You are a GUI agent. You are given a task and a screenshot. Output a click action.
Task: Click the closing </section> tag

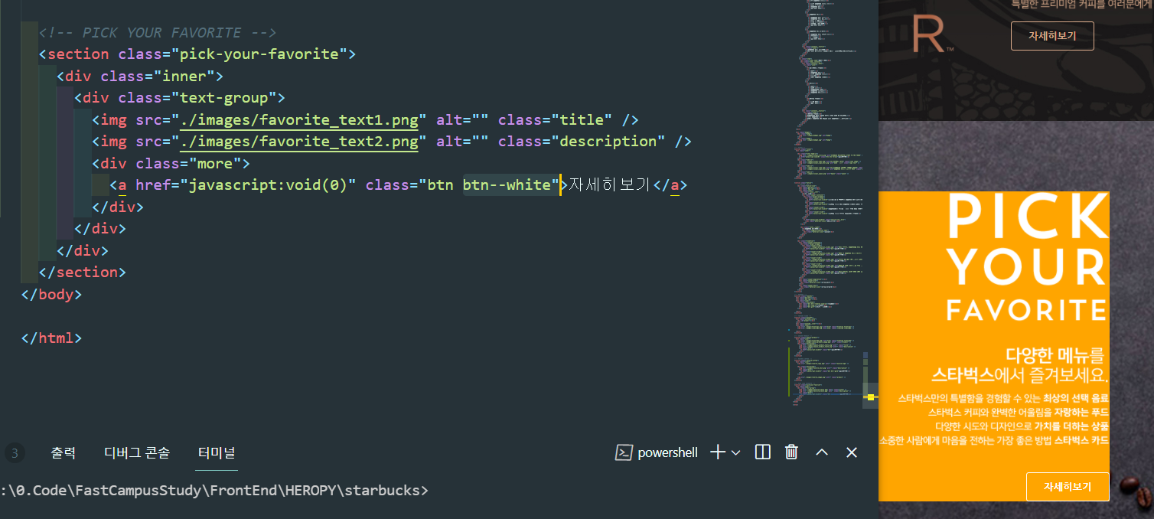click(82, 273)
